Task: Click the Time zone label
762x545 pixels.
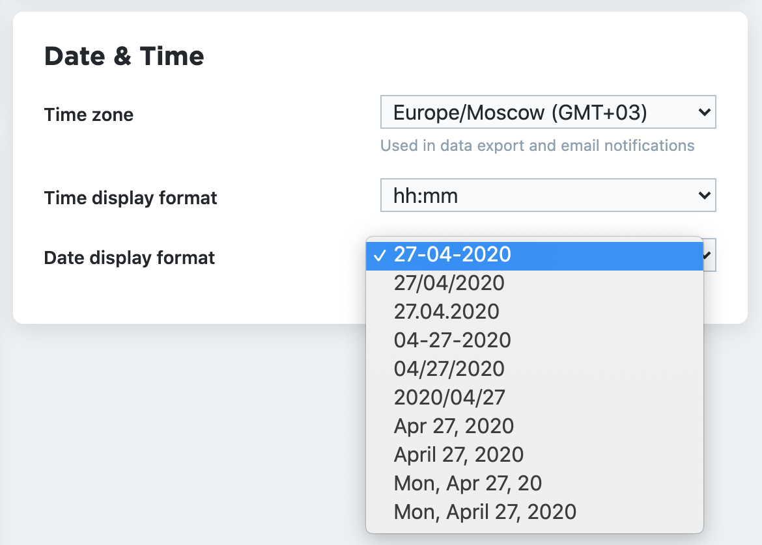Action: (x=89, y=115)
